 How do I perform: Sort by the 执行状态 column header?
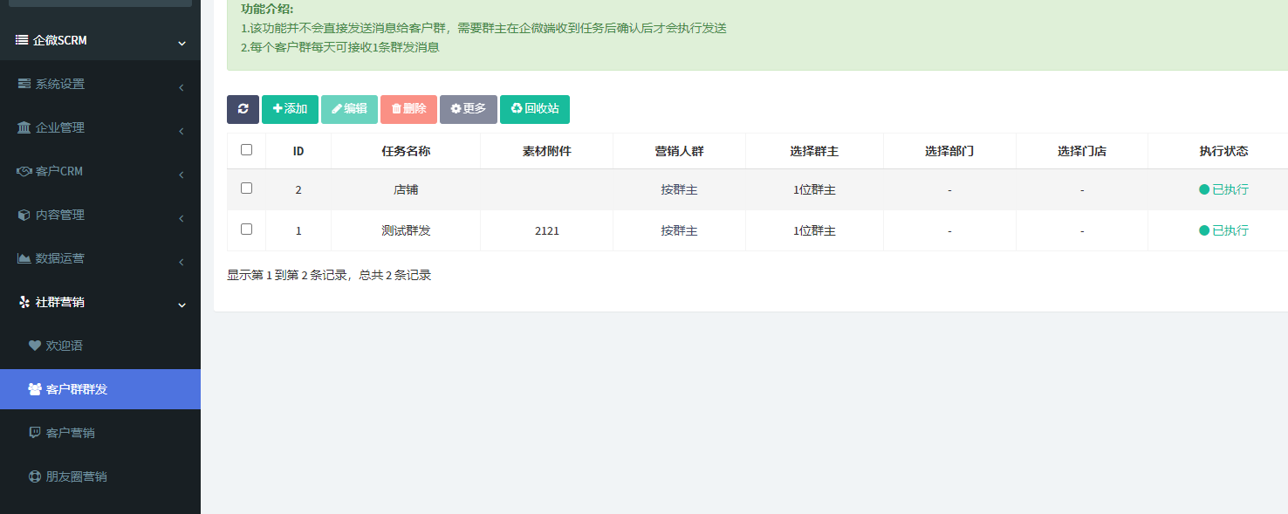(x=1223, y=151)
